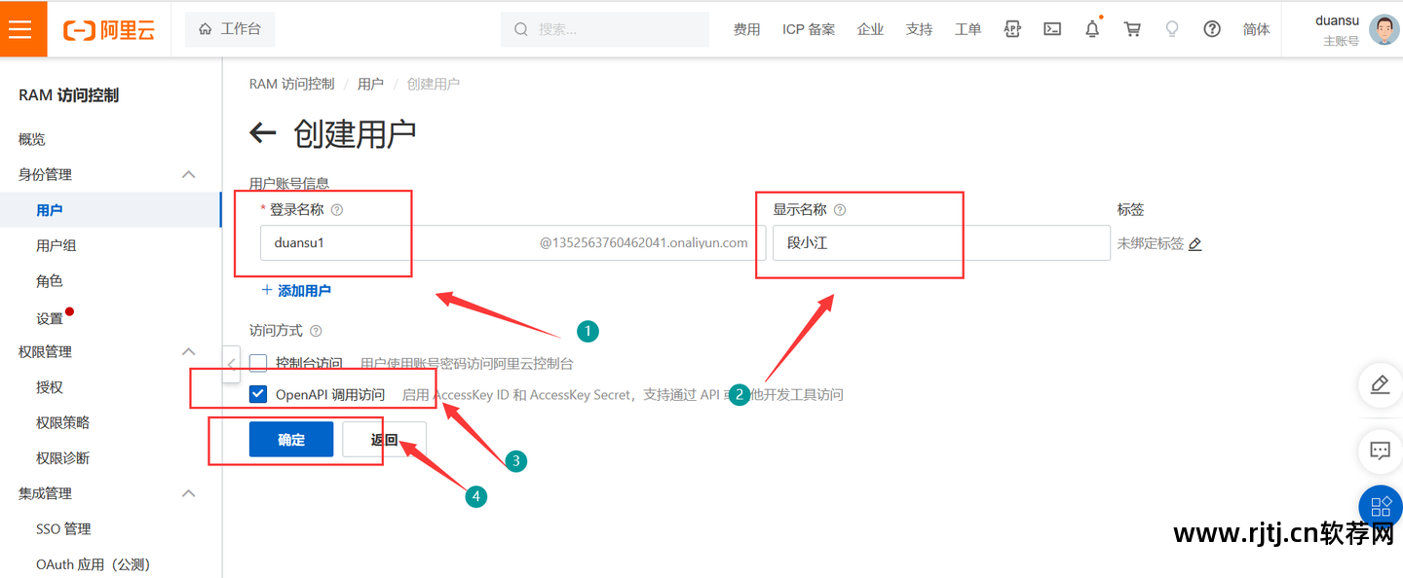The width and height of the screenshot is (1403, 578).
Task: Click the 登录名称 help icon
Action: 337,209
